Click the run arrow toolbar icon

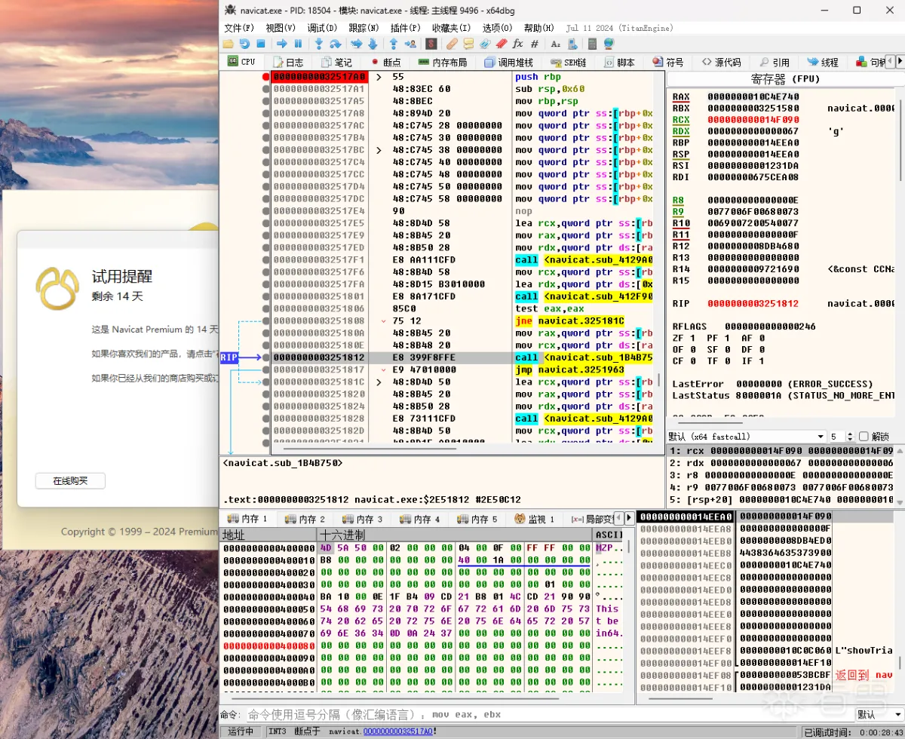[282, 44]
